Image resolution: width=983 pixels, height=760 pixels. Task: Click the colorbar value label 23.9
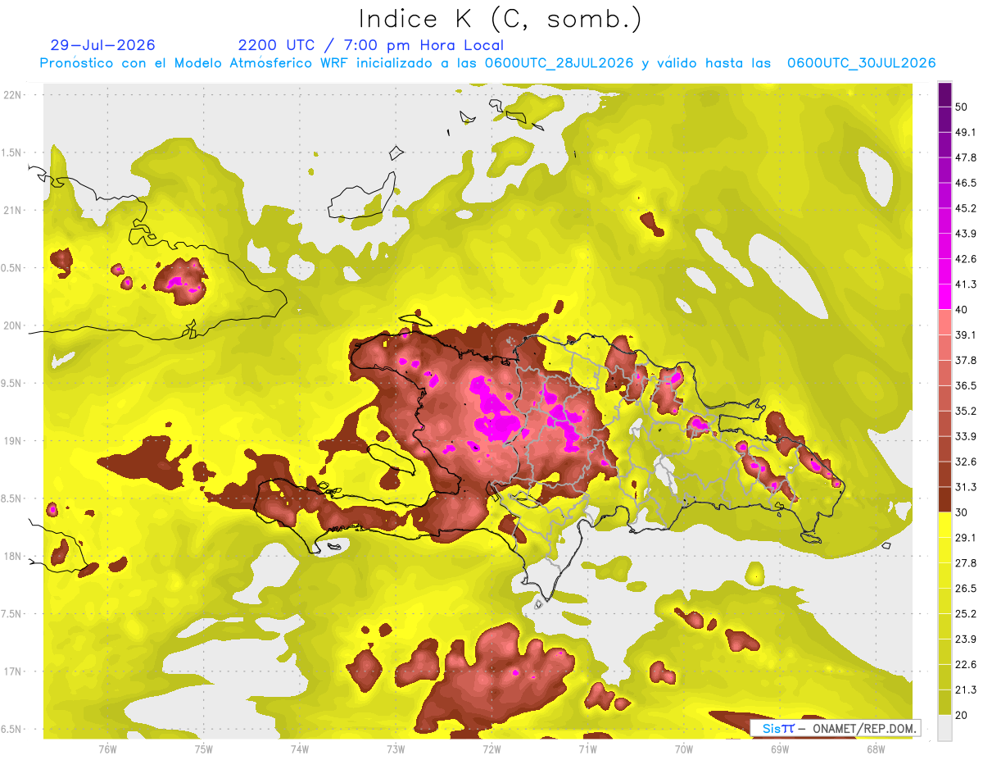click(x=966, y=639)
